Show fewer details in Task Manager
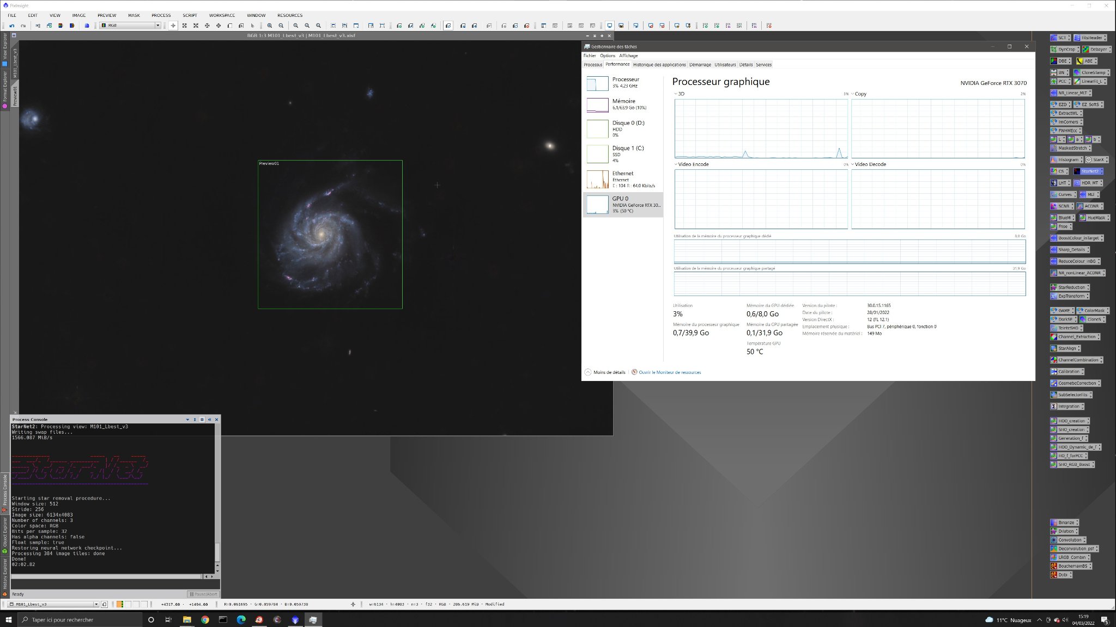The width and height of the screenshot is (1116, 627). (x=605, y=372)
